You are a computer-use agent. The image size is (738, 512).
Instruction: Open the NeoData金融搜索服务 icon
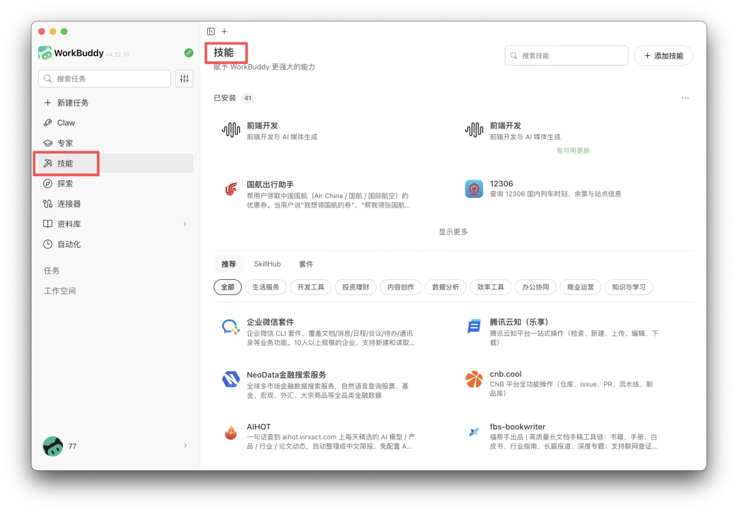coord(231,379)
